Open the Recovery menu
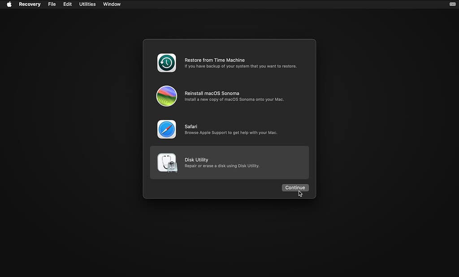459x277 pixels. pos(30,4)
